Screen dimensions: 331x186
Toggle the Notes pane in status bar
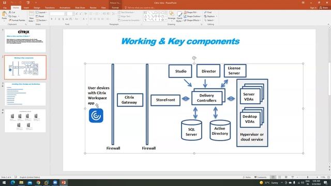[247, 177]
